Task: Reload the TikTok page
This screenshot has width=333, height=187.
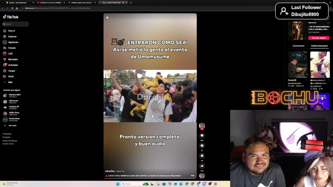Action: click(x=12, y=8)
